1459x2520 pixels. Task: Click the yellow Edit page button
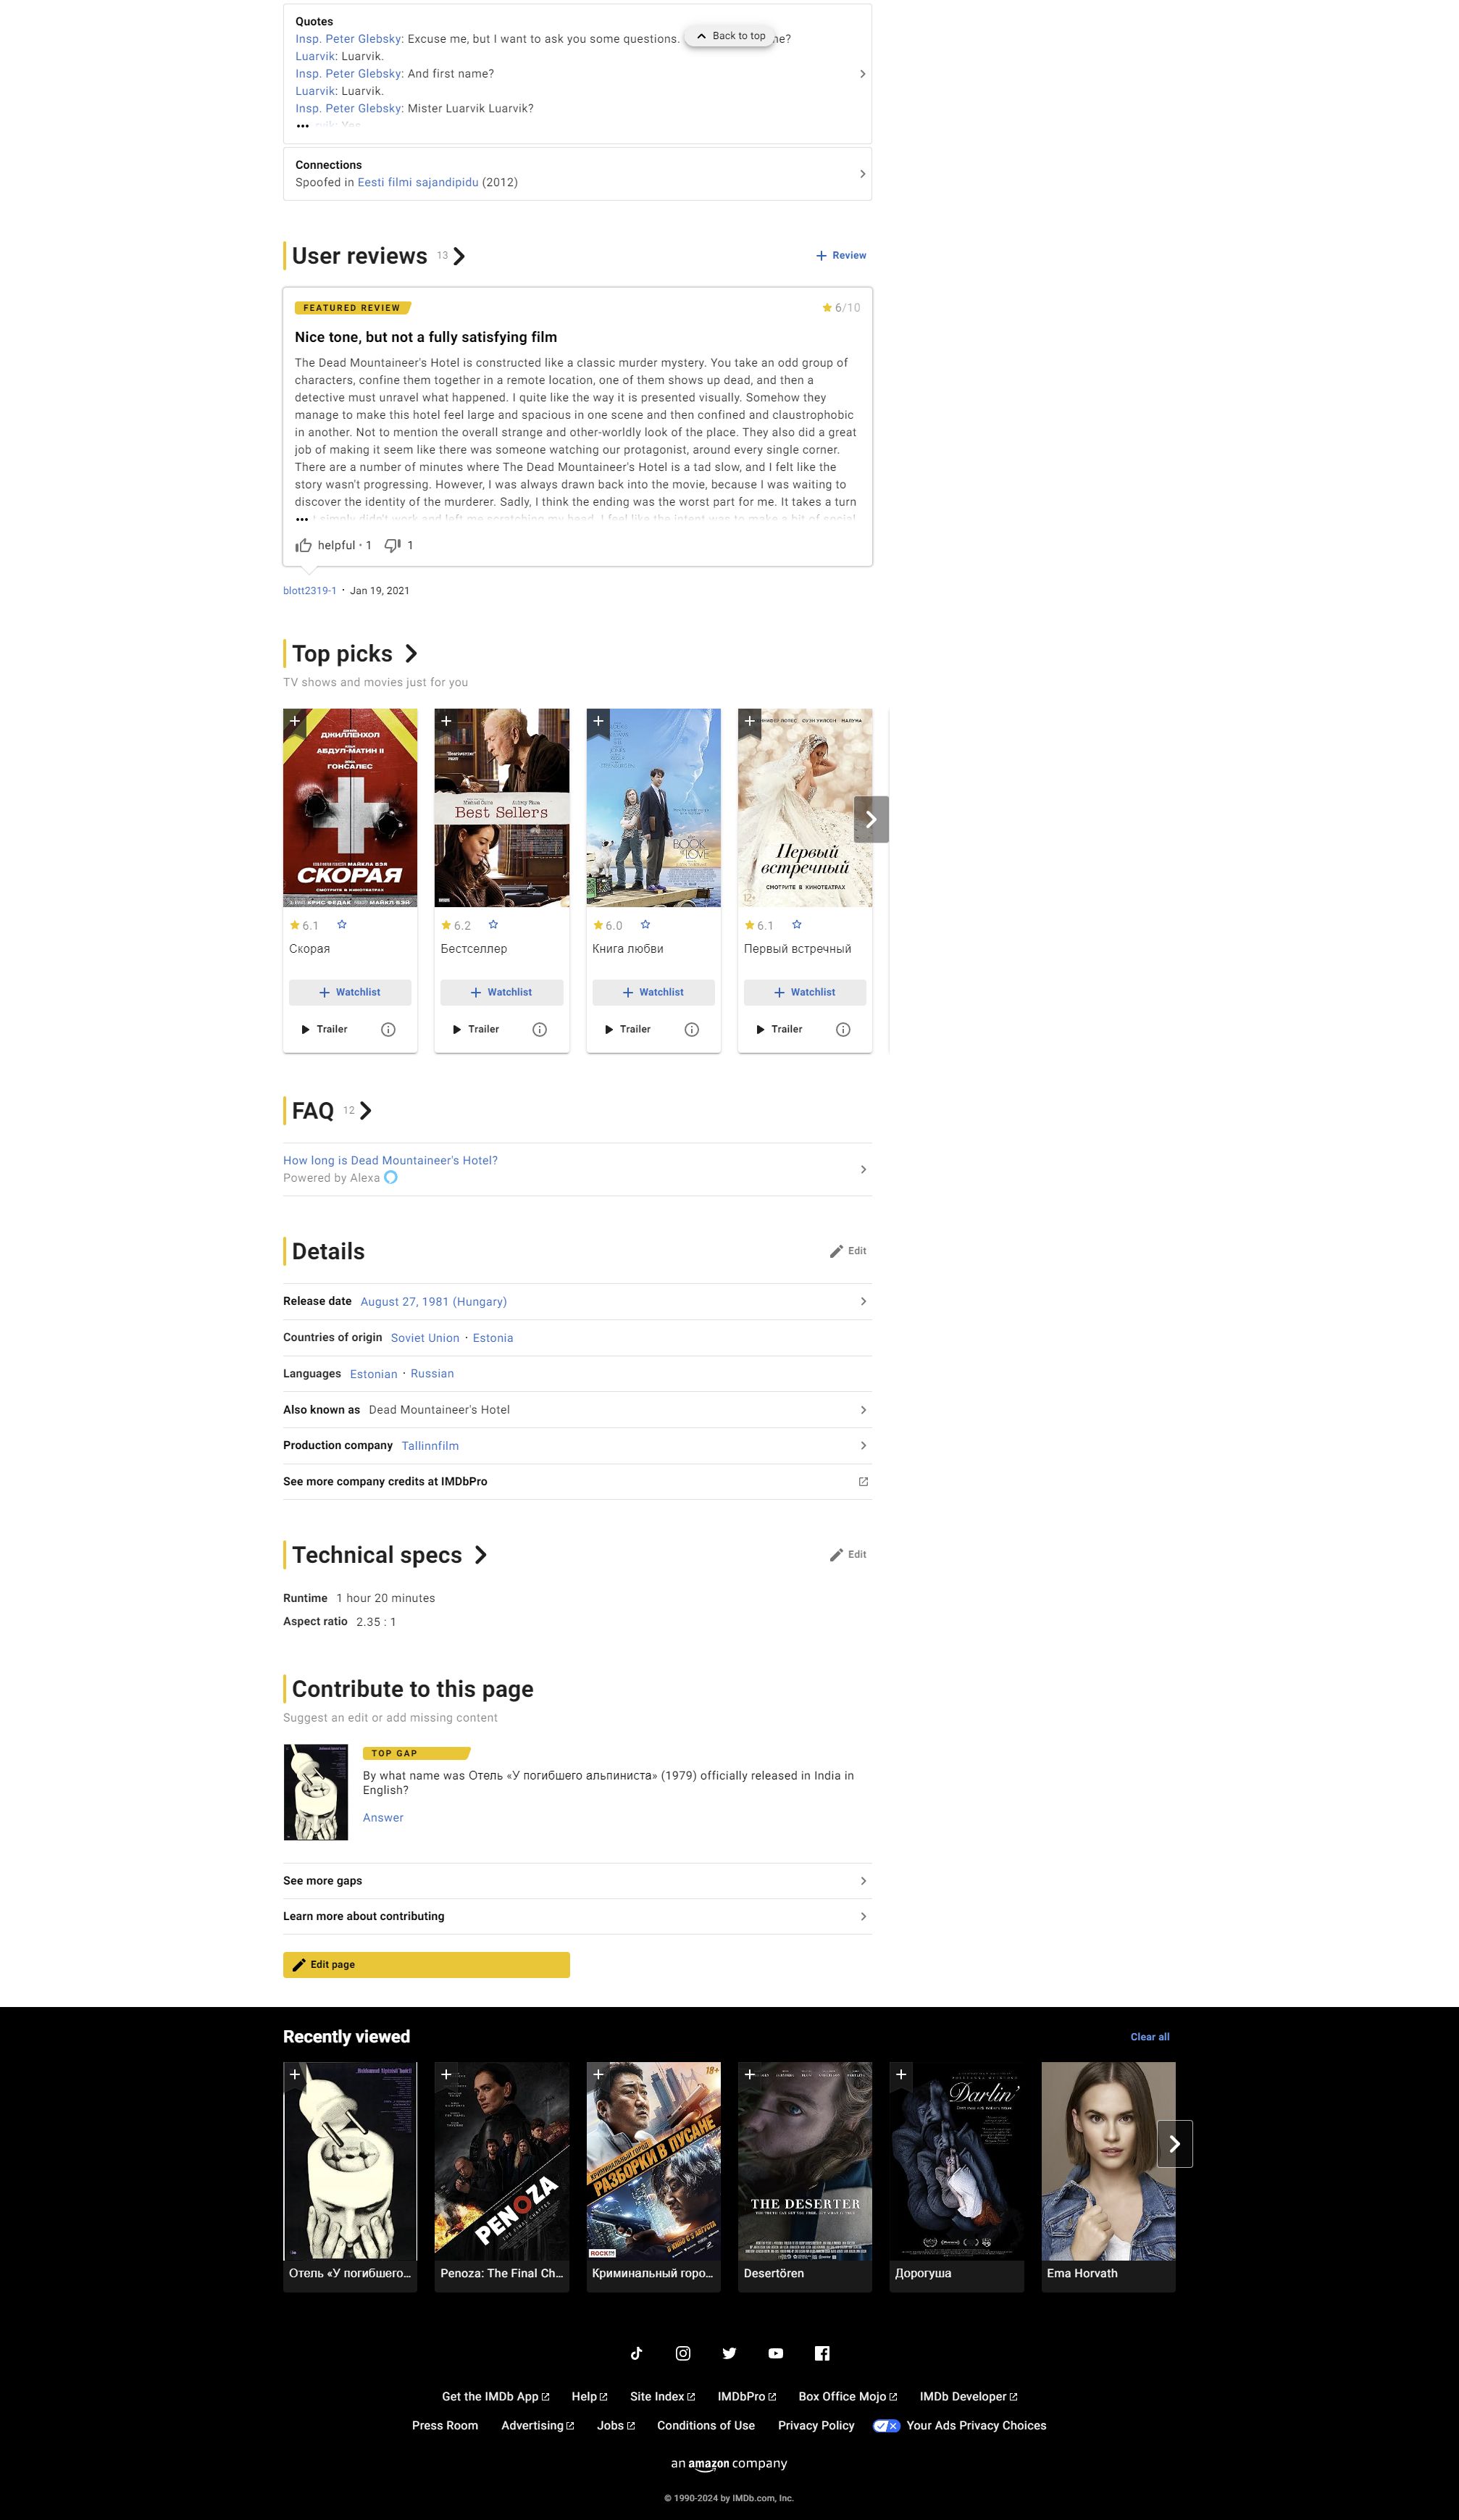coord(426,1964)
